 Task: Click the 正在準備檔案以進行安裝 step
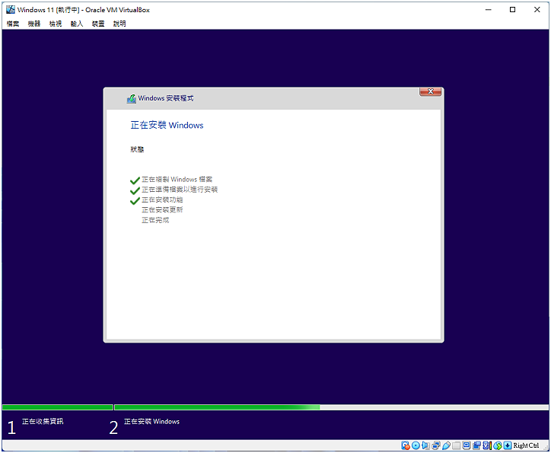point(180,190)
